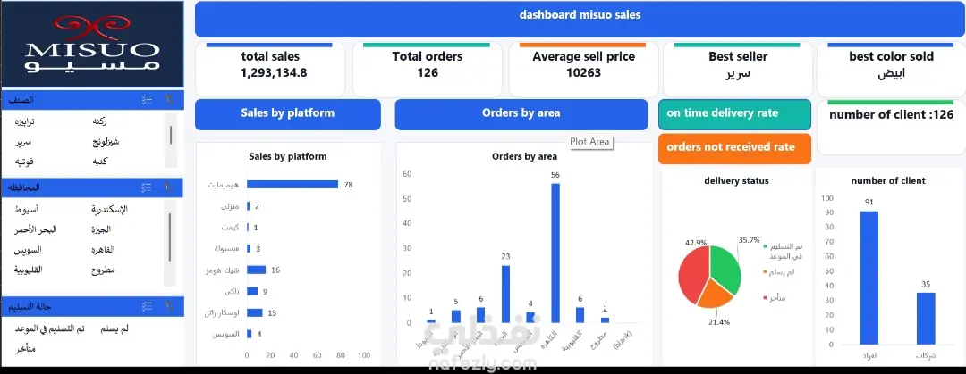966x374 pixels.
Task: Clear filter on the حالة التسليم slicer
Action: click(169, 306)
